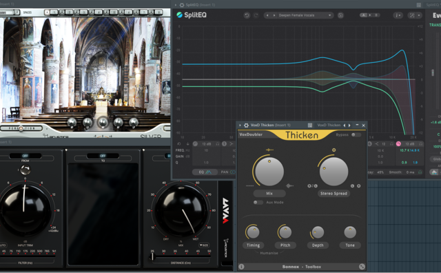
Task: Open the SIZE dropdown in reverb plugin
Action: pyautogui.click(x=204, y=245)
